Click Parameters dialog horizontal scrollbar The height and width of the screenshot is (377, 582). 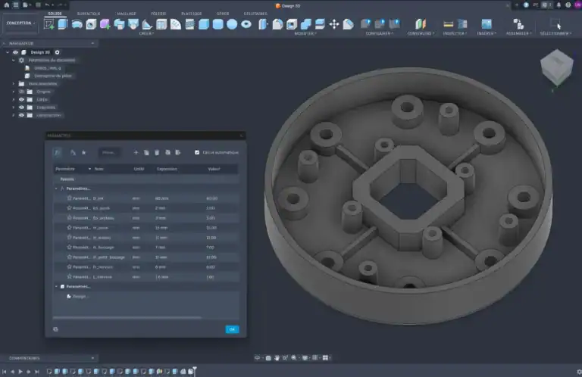click(x=127, y=317)
